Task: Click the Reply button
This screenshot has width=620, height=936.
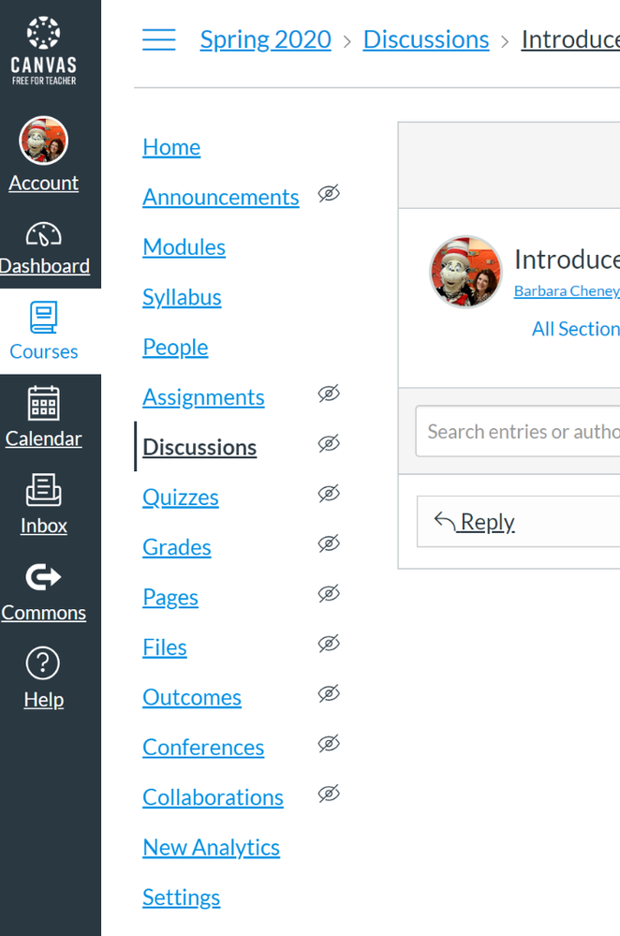Action: tap(476, 522)
